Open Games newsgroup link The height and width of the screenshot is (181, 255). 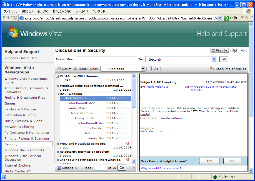(x=10, y=103)
